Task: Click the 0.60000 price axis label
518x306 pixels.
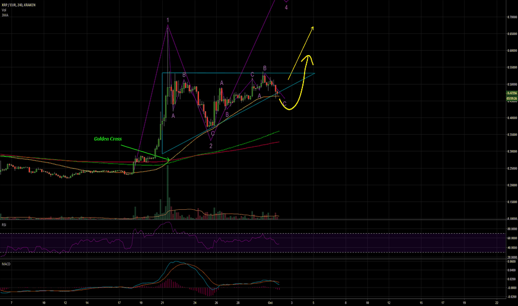Action: click(x=512, y=51)
